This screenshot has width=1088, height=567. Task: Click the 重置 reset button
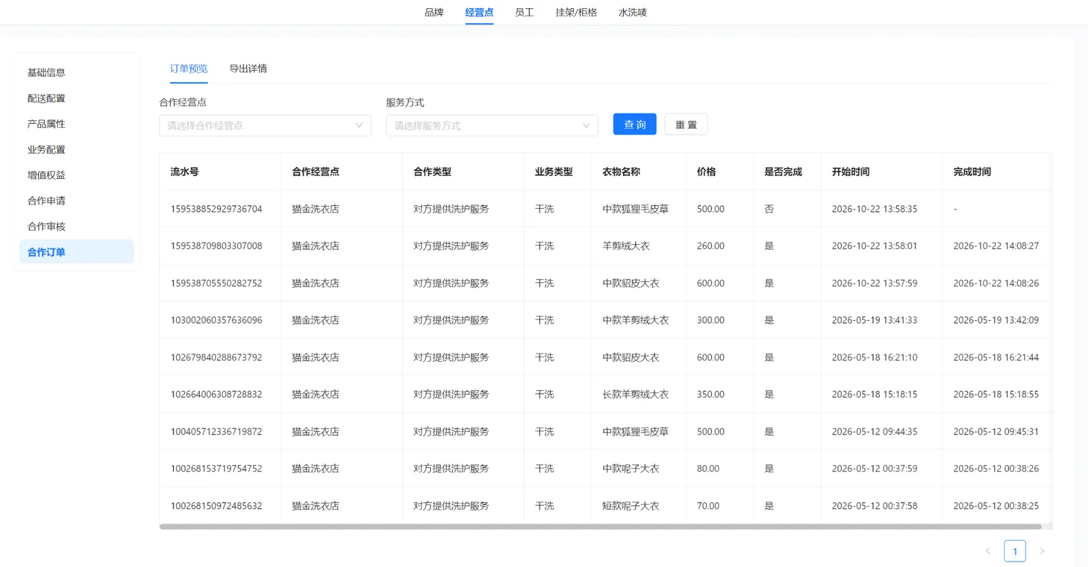[686, 124]
